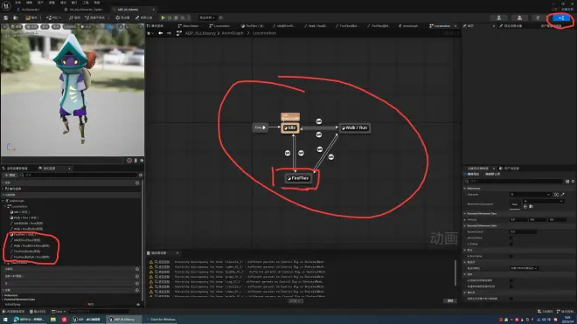Image resolution: width=577 pixels, height=324 pixels.
Task: Open Class Defaults in the toolbar
Action: (144, 17)
